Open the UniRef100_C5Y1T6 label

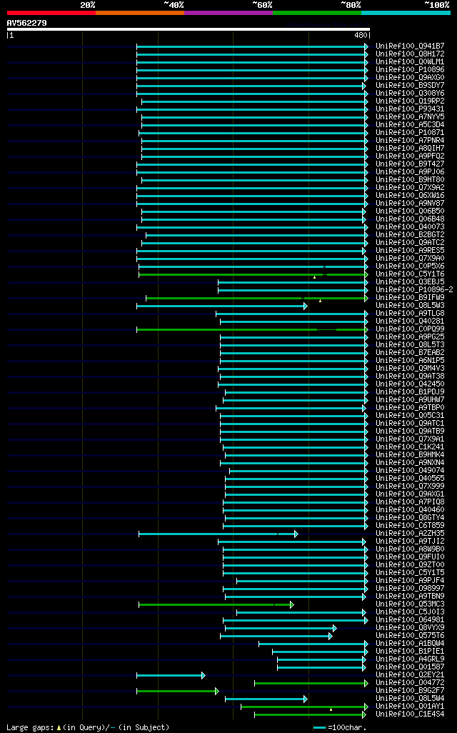[411, 274]
